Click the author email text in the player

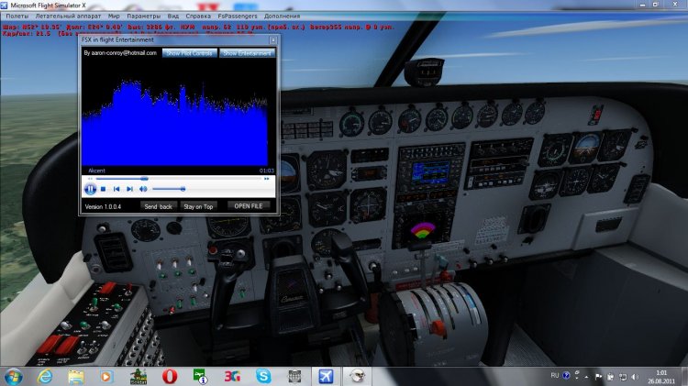pyautogui.click(x=120, y=53)
